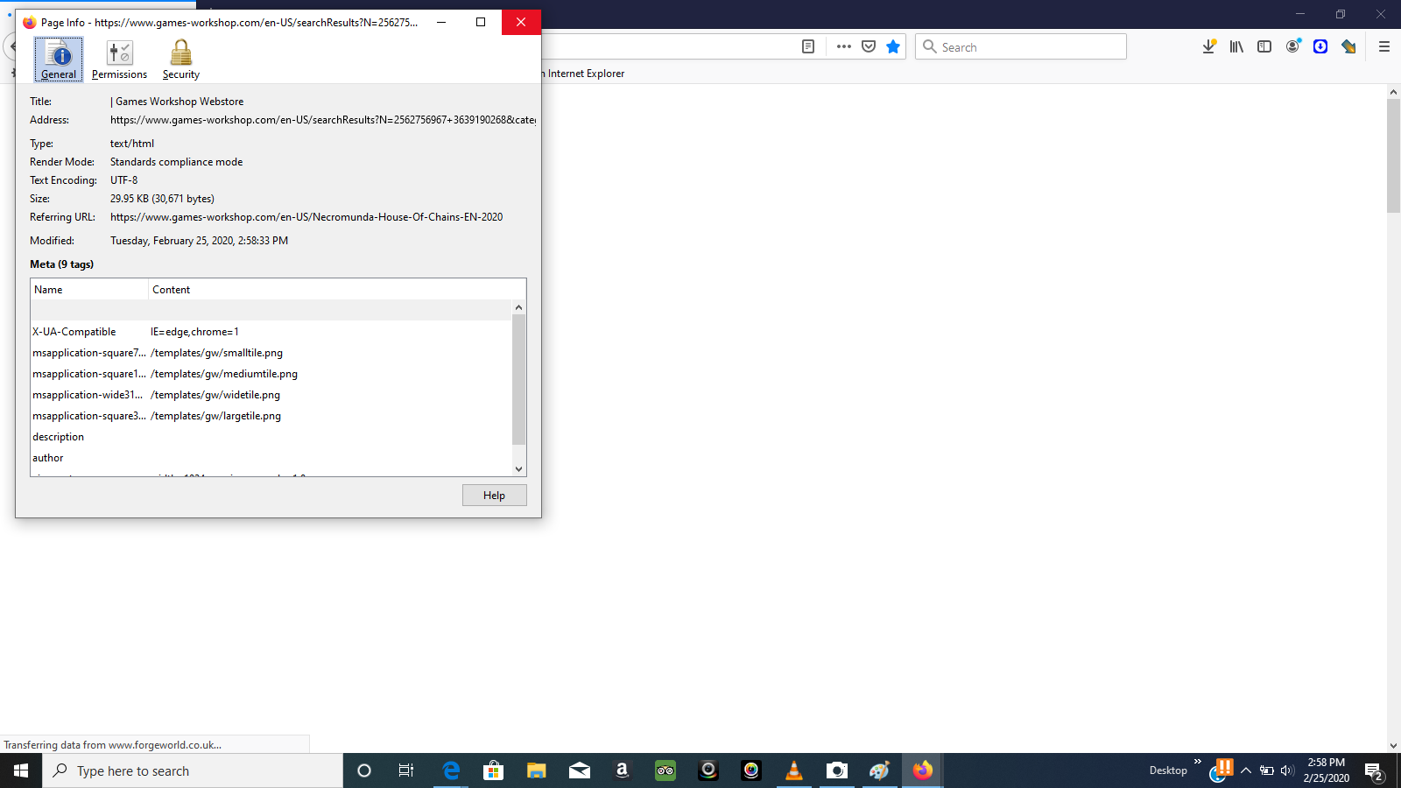Click the Referring URL text
This screenshot has width=1401, height=788.
point(306,217)
